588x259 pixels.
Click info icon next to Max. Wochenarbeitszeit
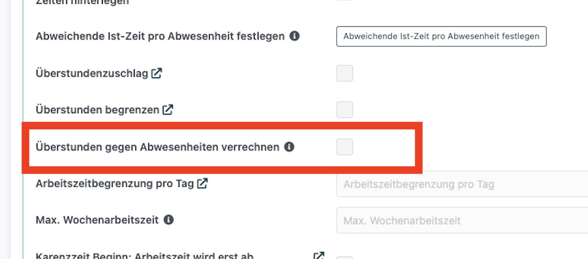tap(169, 220)
